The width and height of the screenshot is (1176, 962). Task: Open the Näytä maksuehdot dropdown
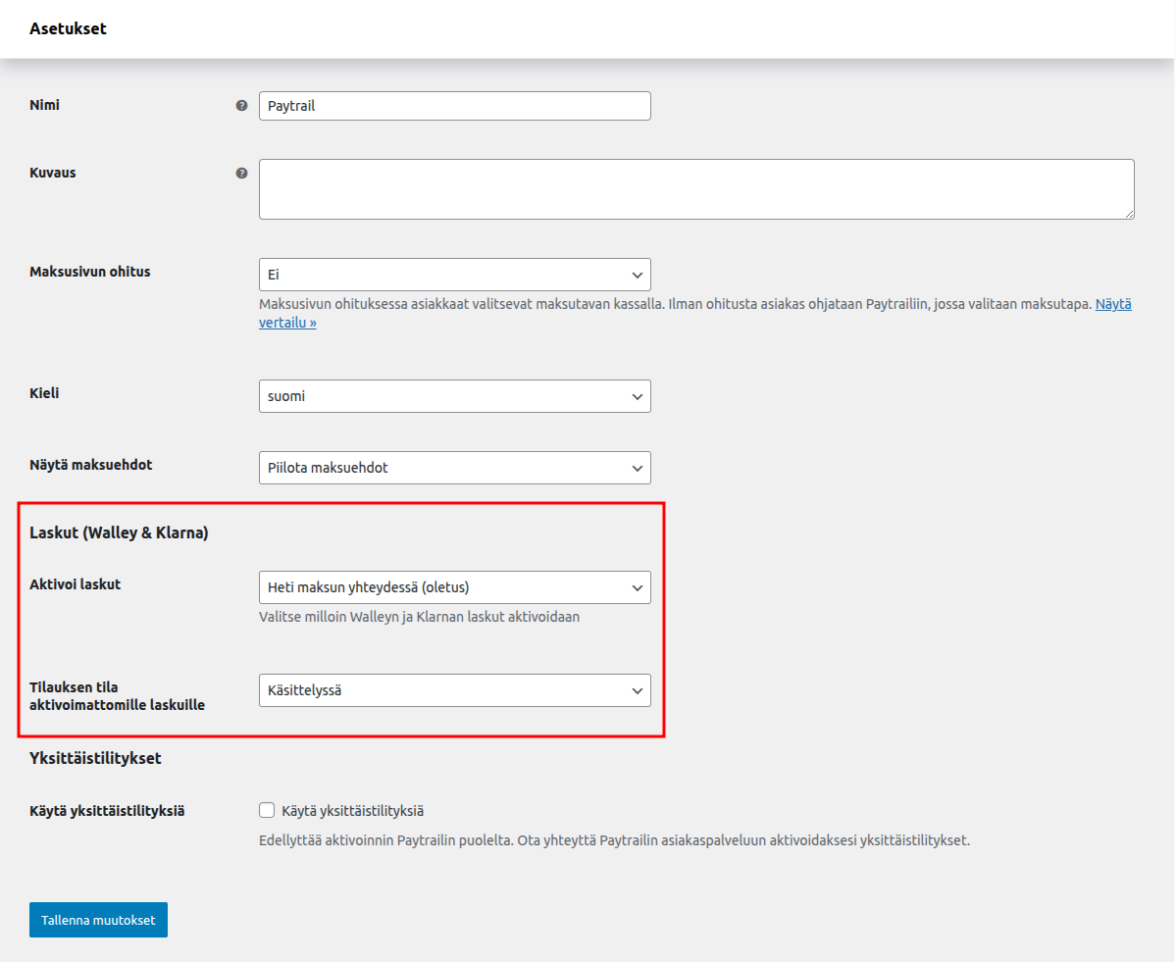click(454, 468)
